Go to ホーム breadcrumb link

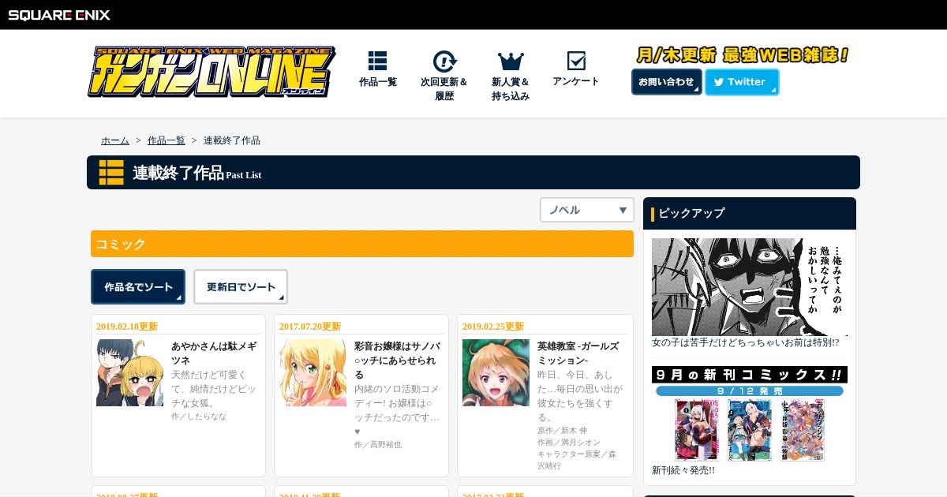tap(115, 140)
